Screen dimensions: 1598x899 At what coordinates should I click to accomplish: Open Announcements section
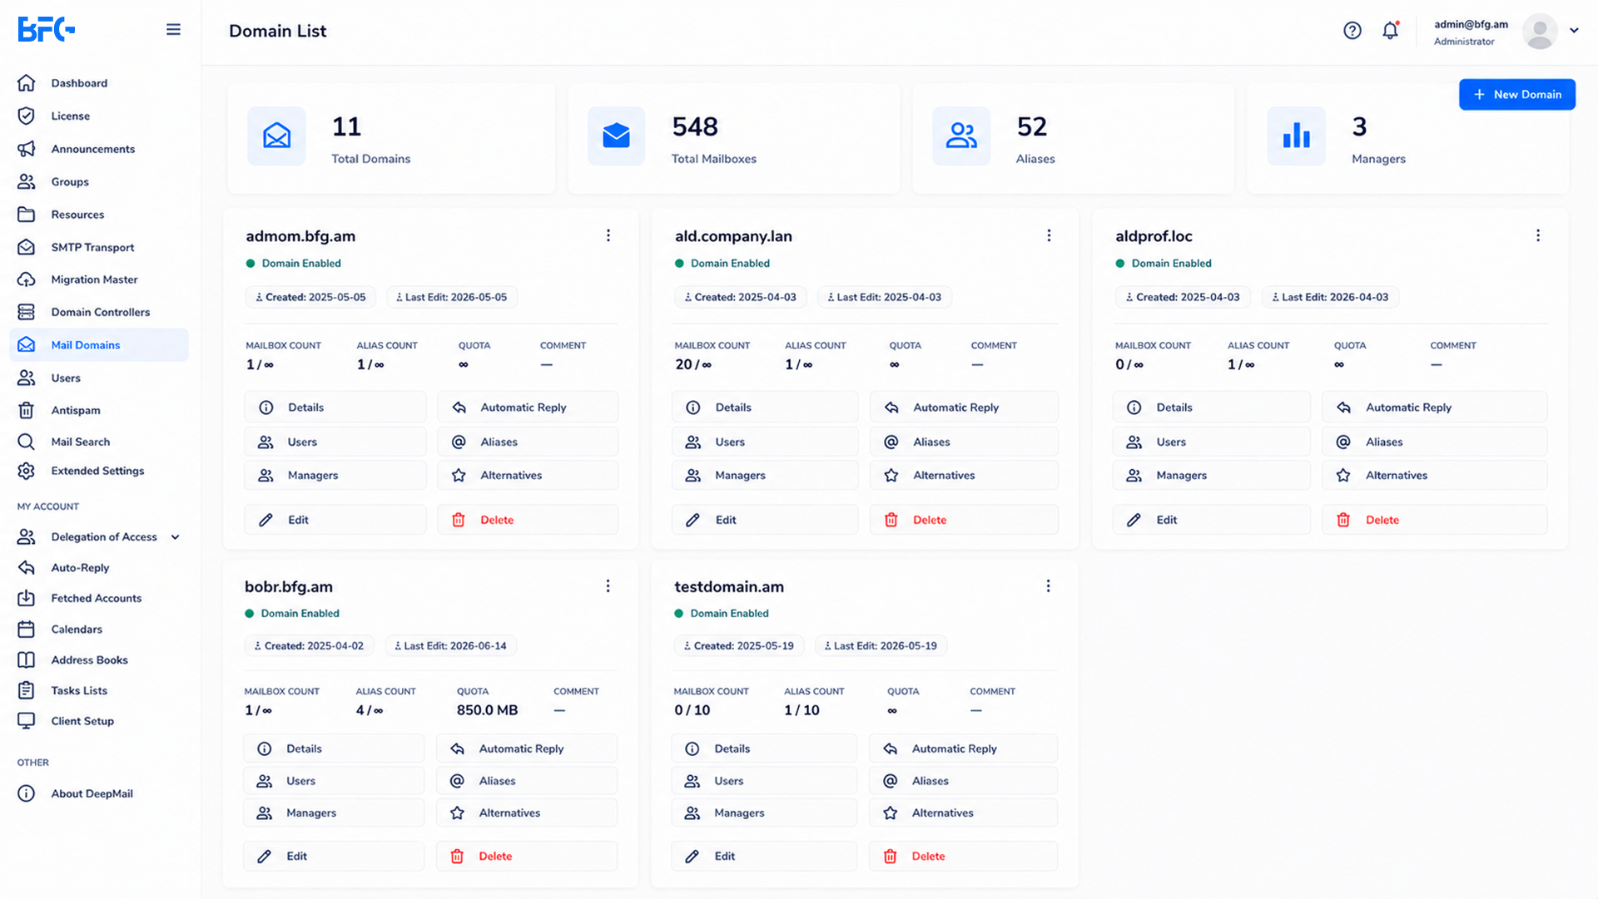click(x=100, y=149)
